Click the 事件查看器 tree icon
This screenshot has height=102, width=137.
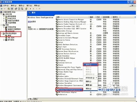click(6, 16)
